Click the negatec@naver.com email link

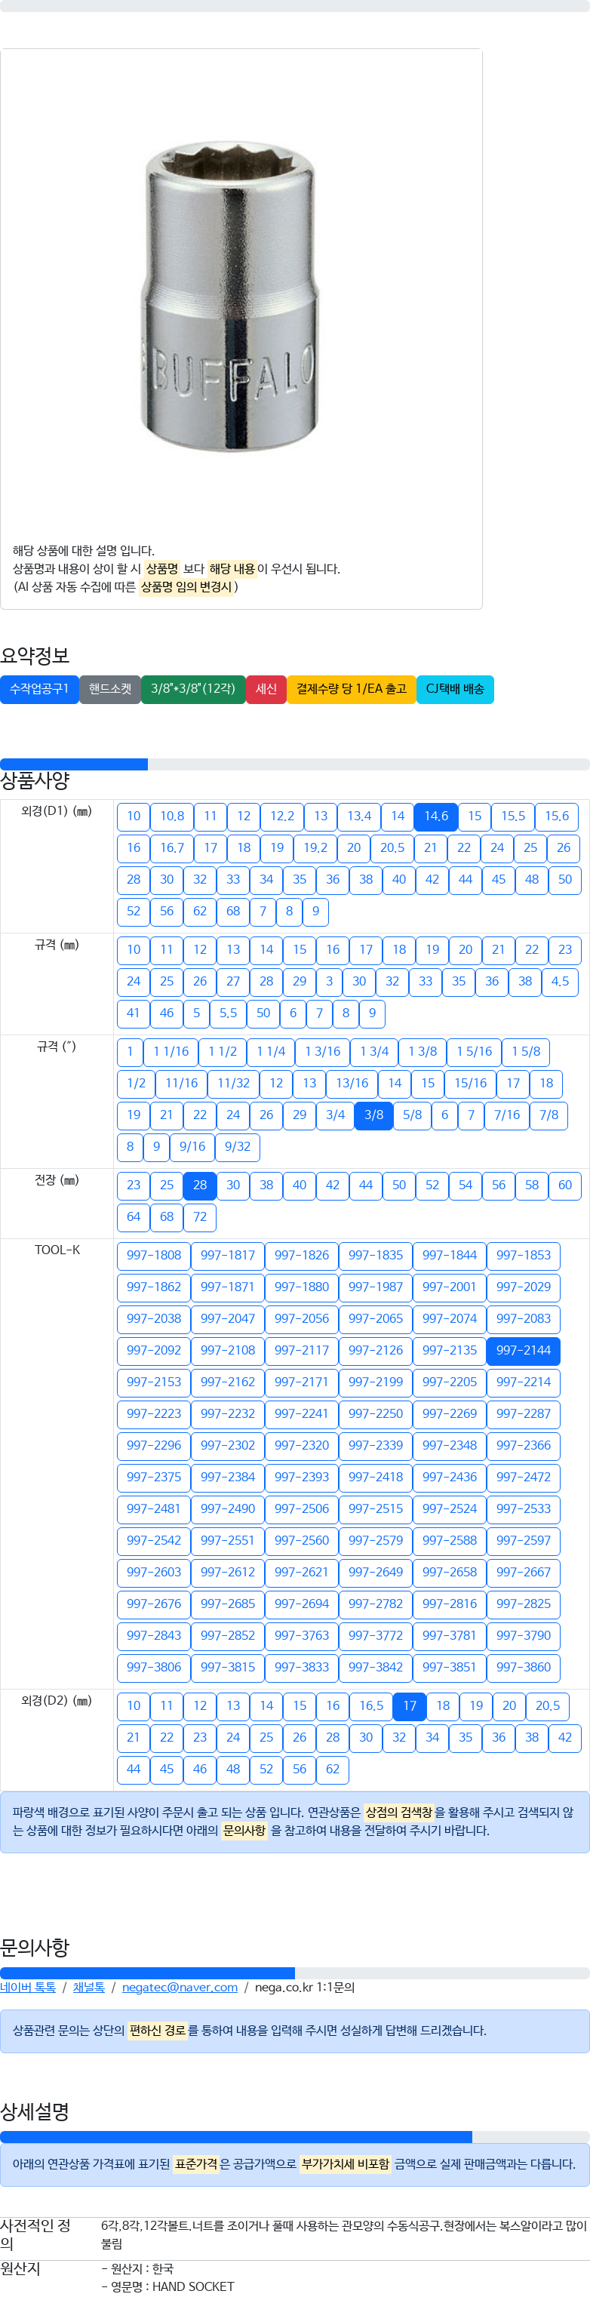(180, 1988)
